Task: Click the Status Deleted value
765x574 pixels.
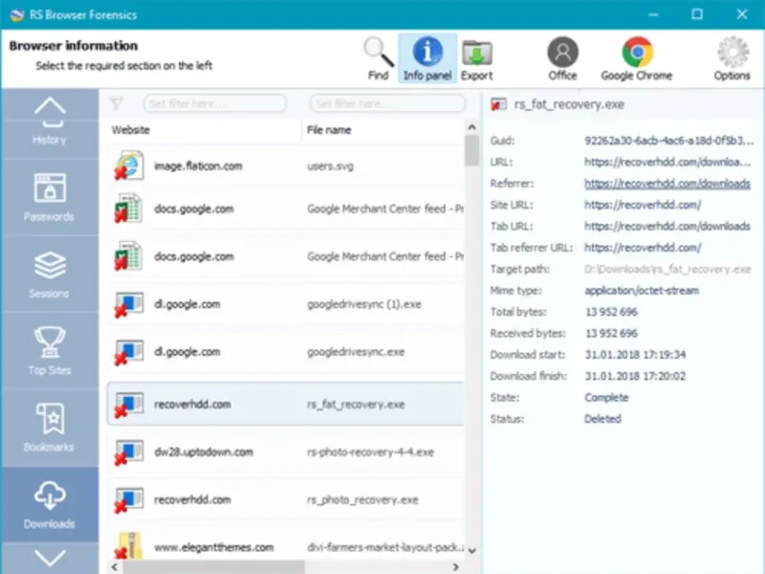Action: [x=602, y=419]
